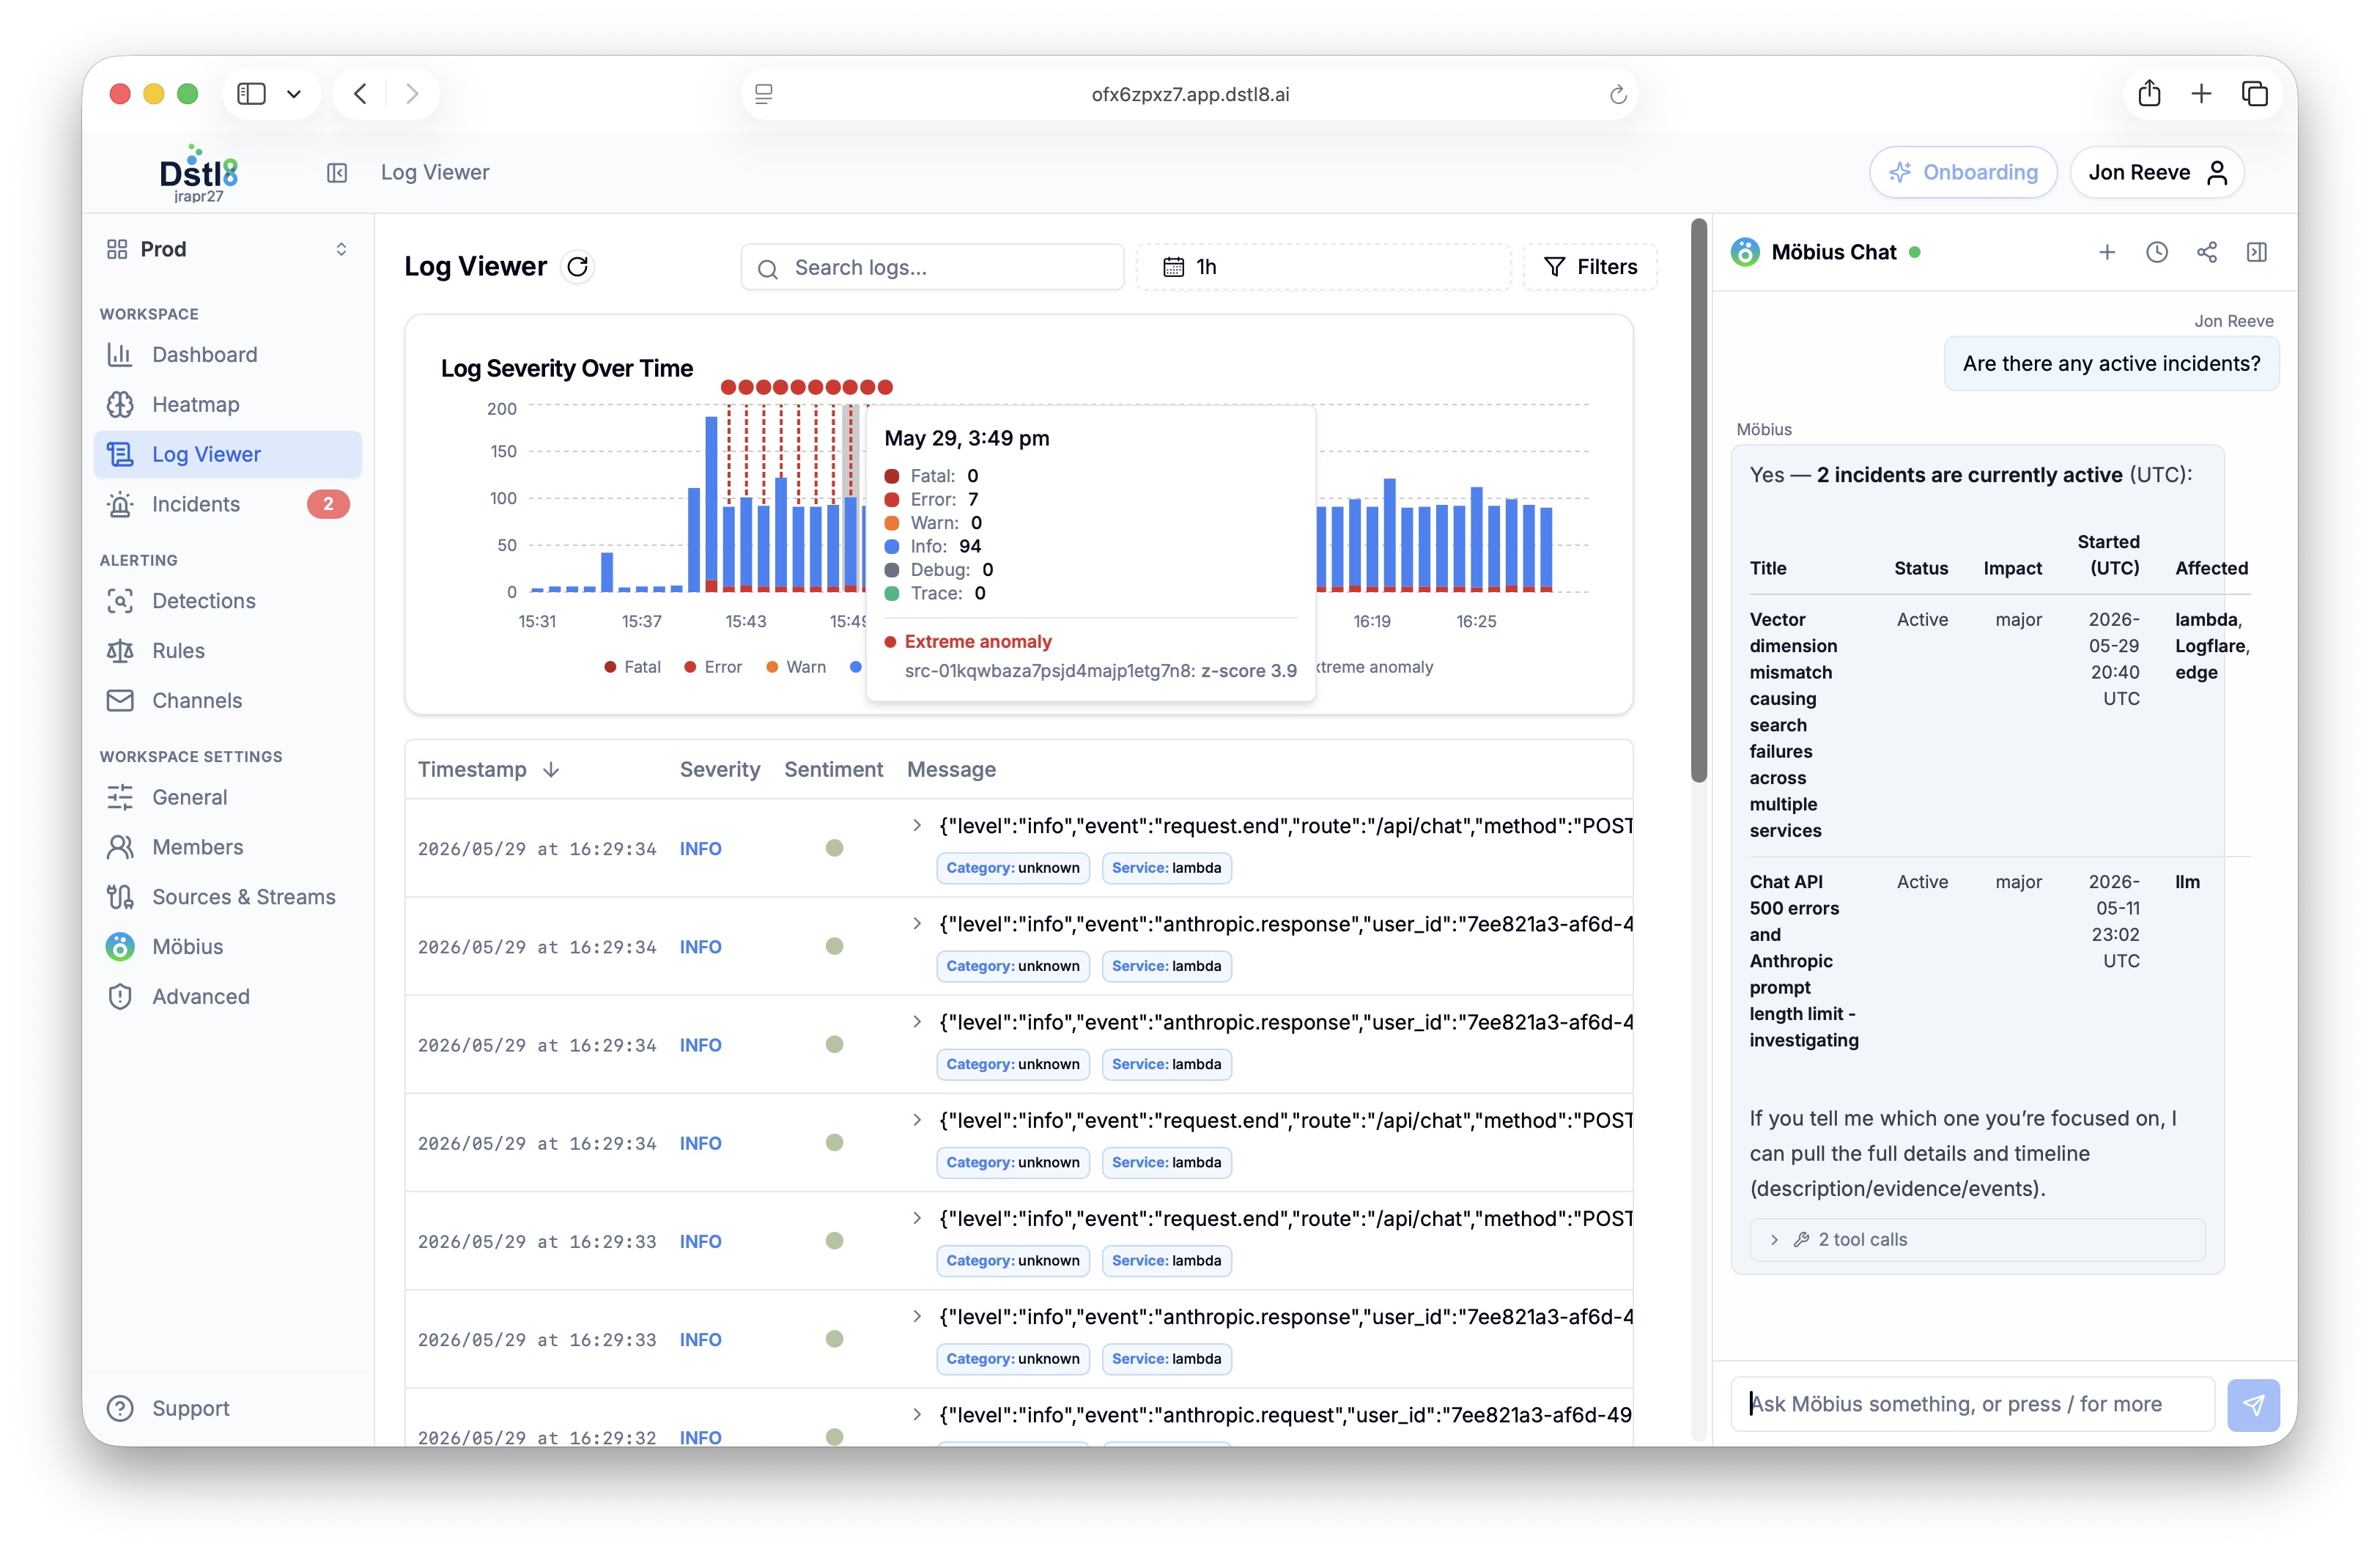Reload the page from address bar

click(x=1618, y=94)
